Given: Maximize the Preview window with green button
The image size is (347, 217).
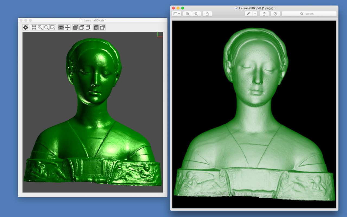Looking at the screenshot, I should point(183,8).
